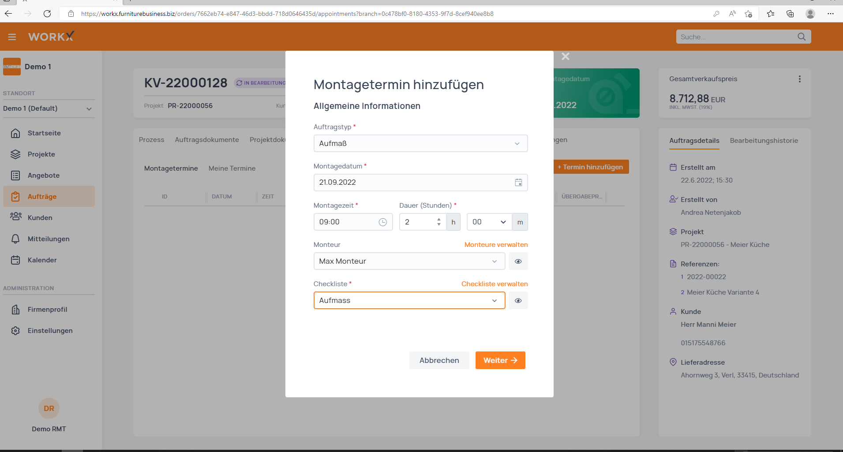This screenshot has width=843, height=452.
Task: Click the search magnifier icon in Suche field
Action: [801, 37]
